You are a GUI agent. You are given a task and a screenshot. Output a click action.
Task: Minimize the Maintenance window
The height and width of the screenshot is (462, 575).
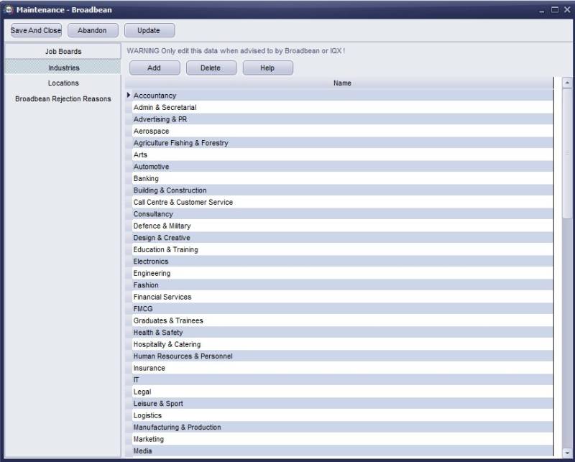(x=542, y=10)
